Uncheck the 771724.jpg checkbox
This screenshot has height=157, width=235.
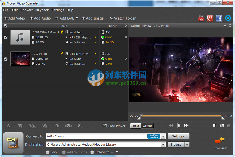tap(5, 59)
